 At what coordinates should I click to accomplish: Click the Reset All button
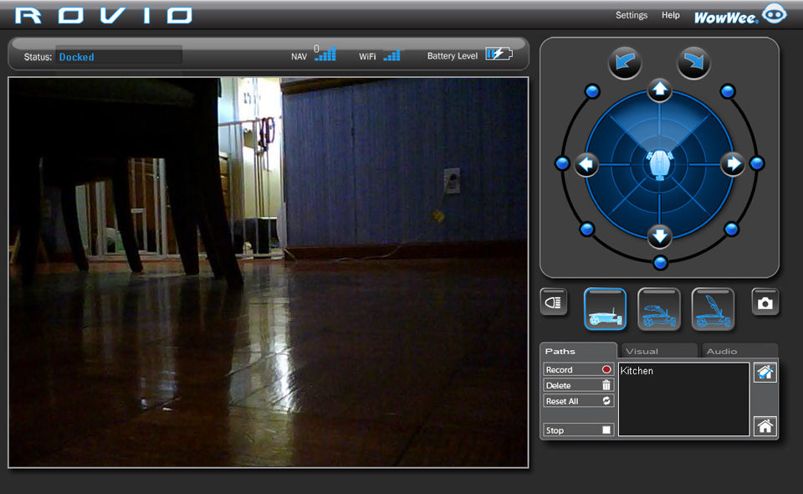578,401
